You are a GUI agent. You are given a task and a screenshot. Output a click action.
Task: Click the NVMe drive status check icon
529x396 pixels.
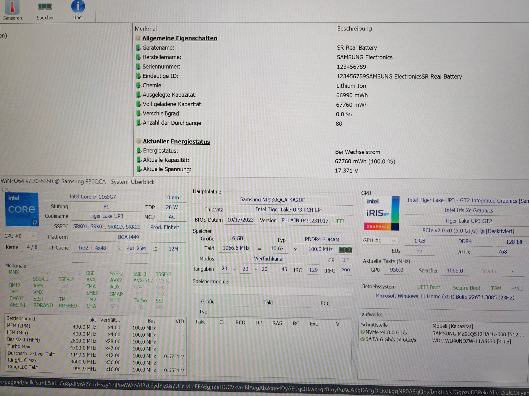point(363,332)
